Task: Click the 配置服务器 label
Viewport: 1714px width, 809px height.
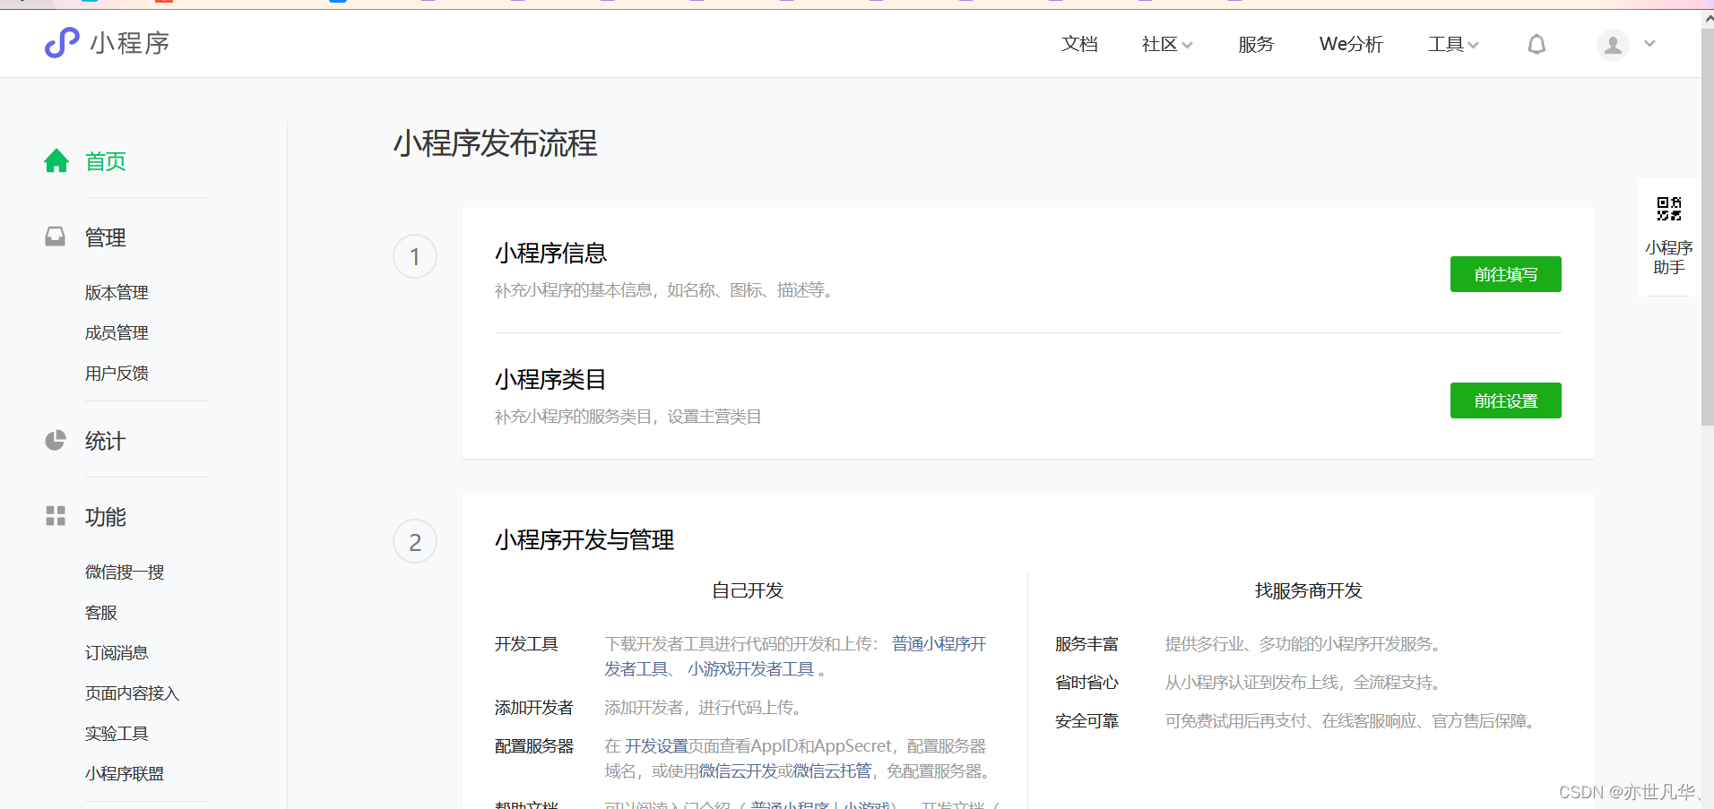Action: tap(534, 745)
